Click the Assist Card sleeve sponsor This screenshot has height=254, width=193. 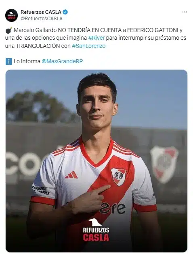point(41,190)
